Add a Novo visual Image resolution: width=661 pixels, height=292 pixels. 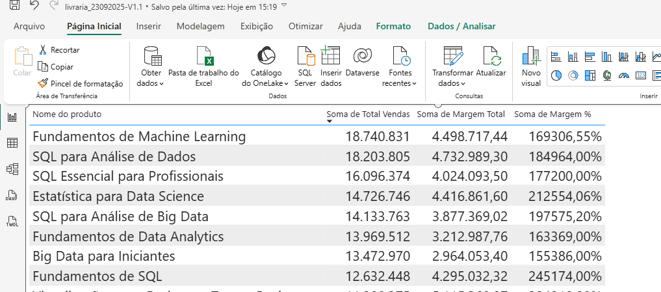click(531, 67)
